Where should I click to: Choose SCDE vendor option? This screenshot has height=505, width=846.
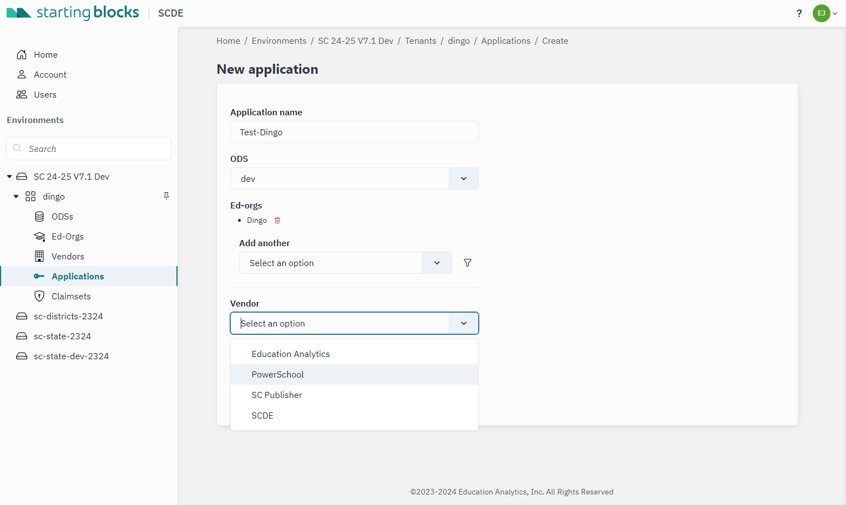pyautogui.click(x=354, y=415)
